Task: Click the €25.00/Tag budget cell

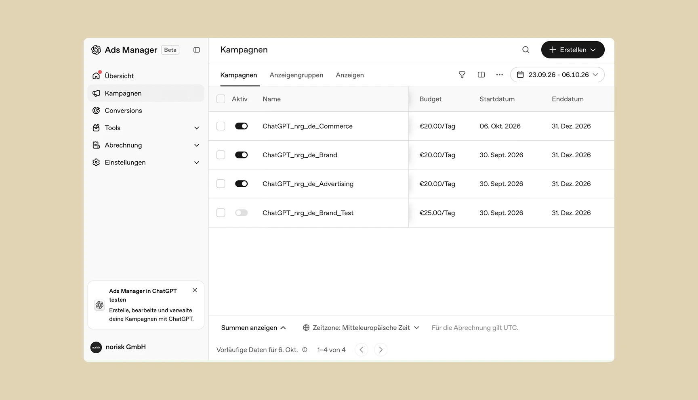Action: point(437,213)
